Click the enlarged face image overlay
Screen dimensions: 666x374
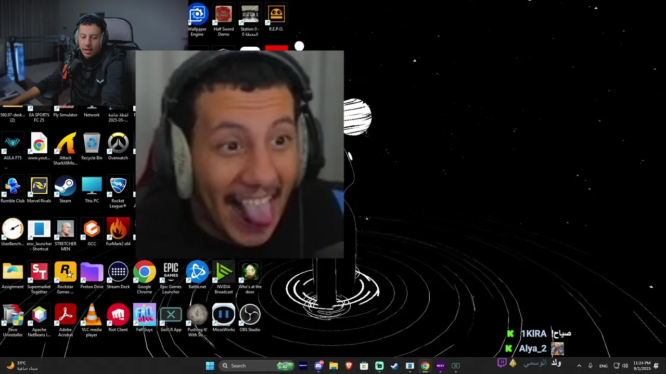point(239,154)
